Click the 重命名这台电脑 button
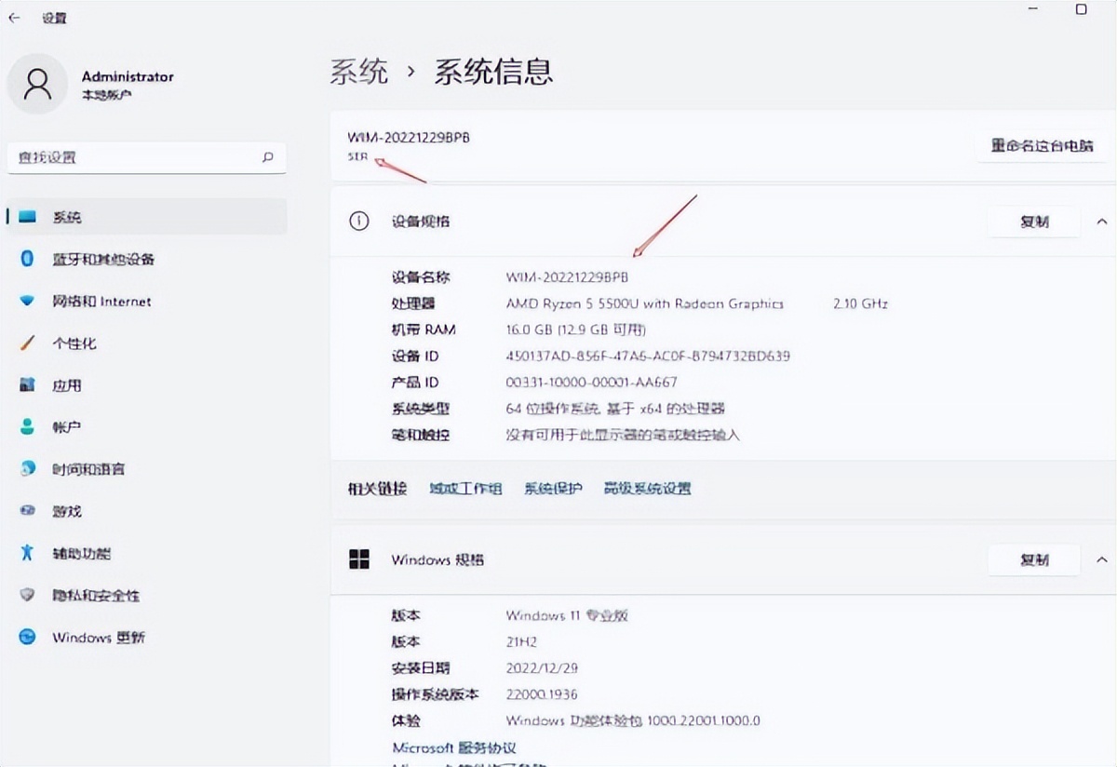 point(1042,146)
